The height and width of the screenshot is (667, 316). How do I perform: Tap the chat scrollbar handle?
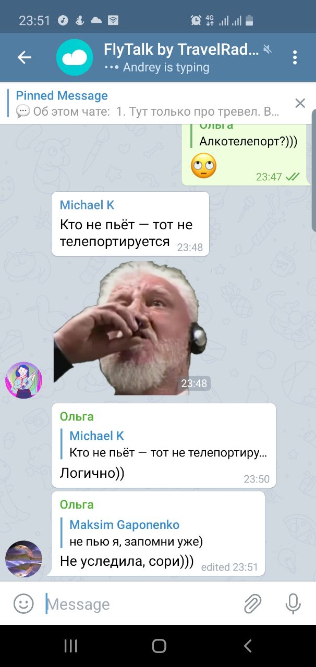pos(313,170)
